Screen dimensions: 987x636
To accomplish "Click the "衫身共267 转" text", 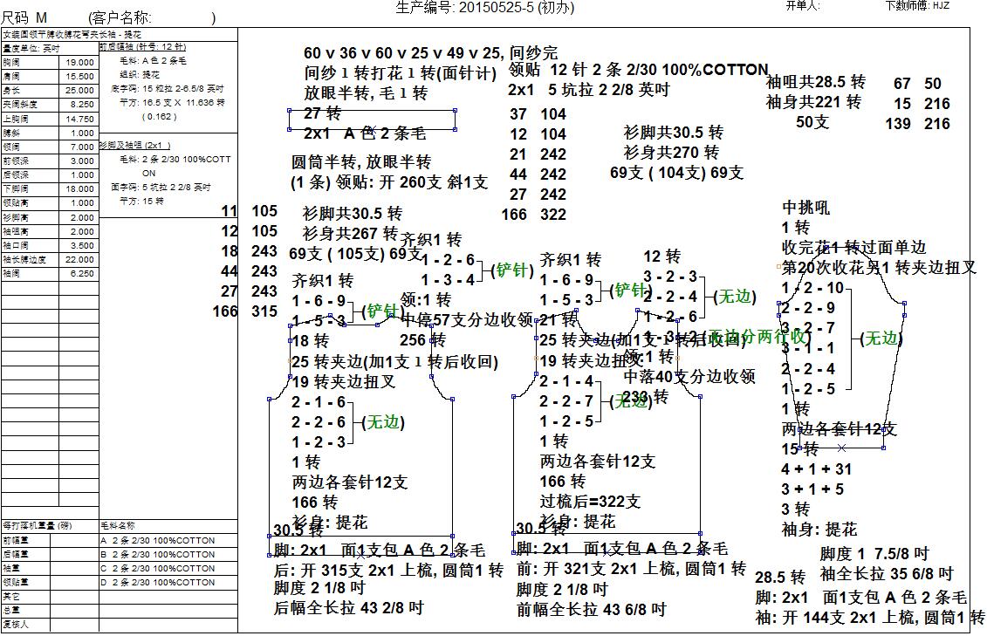I will pyautogui.click(x=351, y=234).
